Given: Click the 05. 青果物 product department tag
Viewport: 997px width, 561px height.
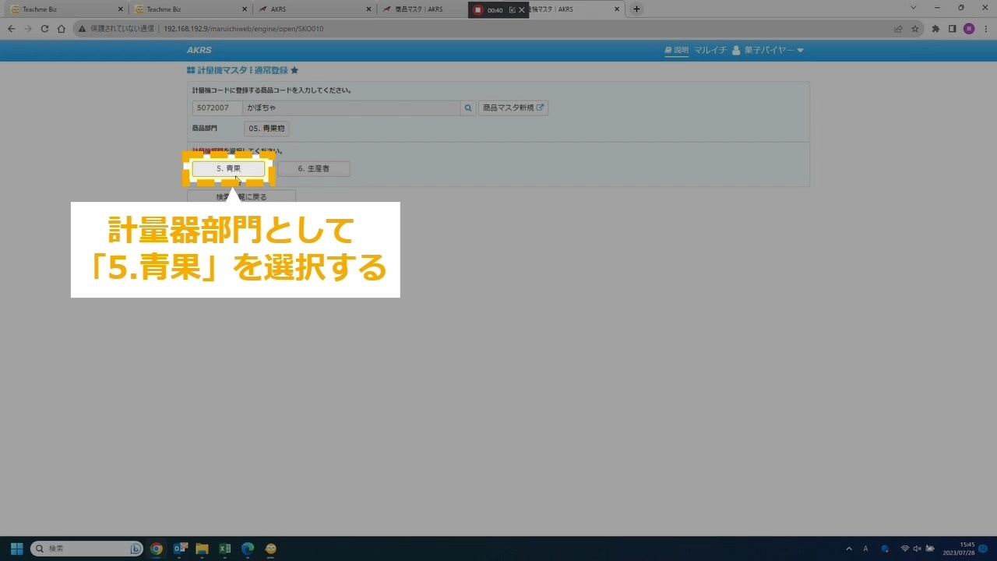Looking at the screenshot, I should pyautogui.click(x=266, y=129).
